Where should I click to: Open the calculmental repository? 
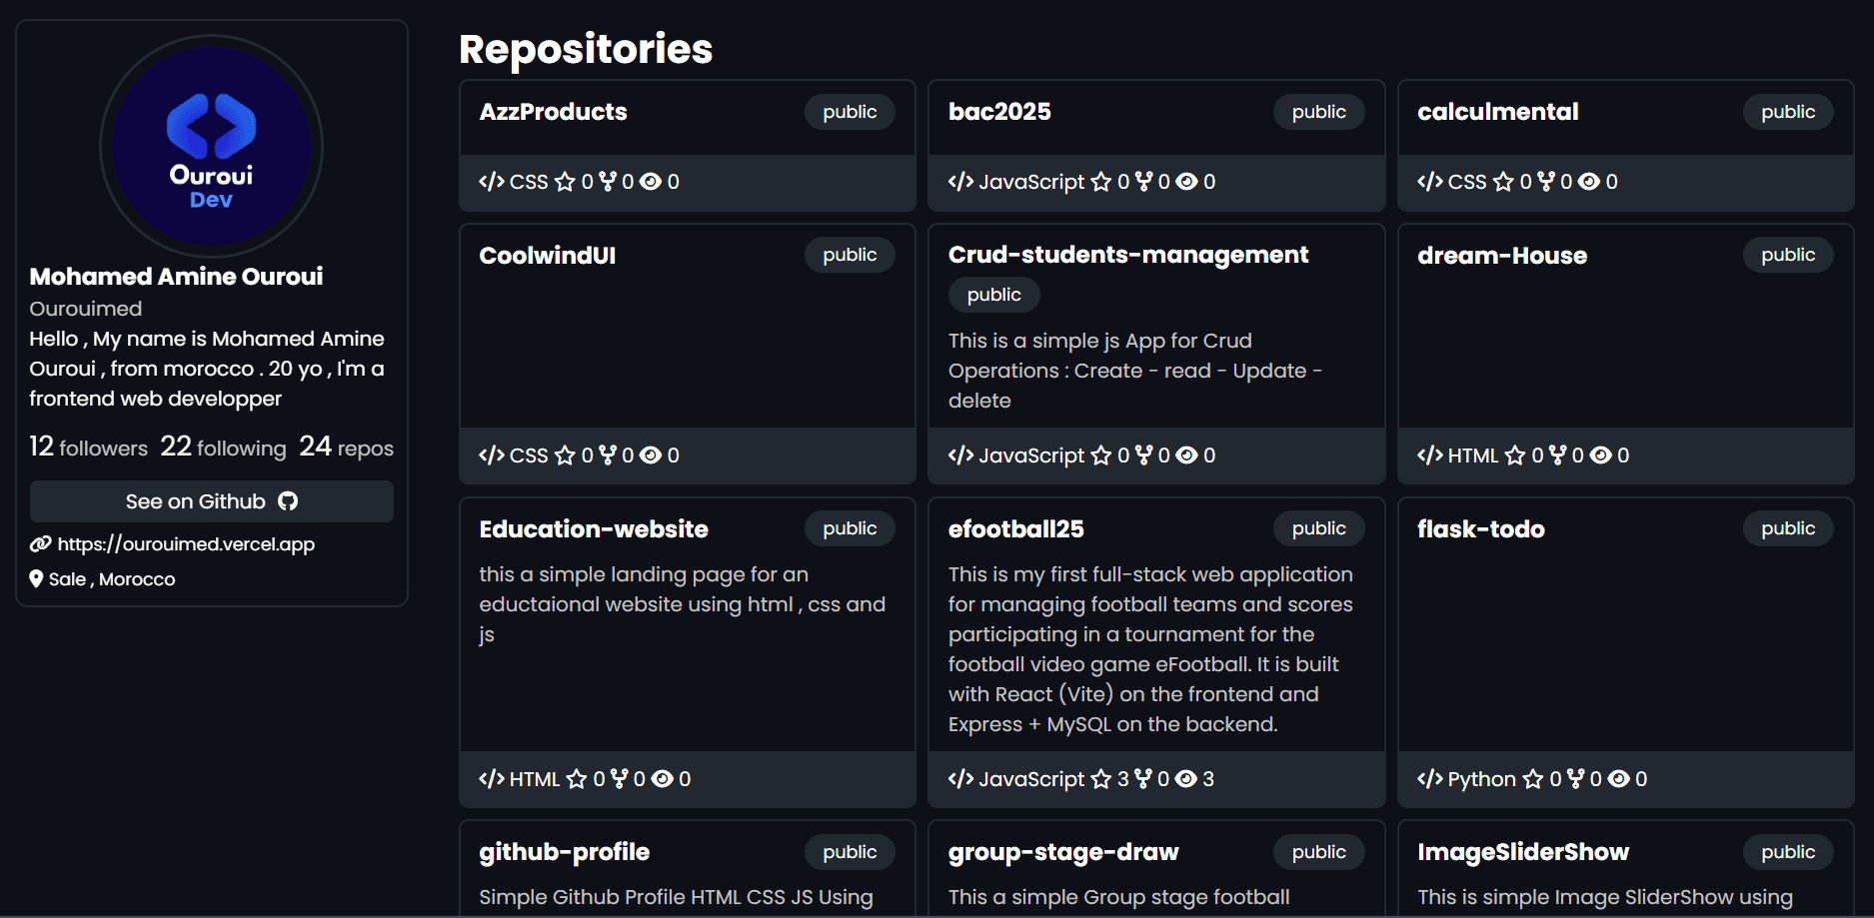point(1496,112)
